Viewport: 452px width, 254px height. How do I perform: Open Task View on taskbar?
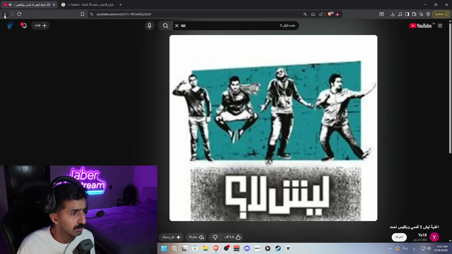184,248
